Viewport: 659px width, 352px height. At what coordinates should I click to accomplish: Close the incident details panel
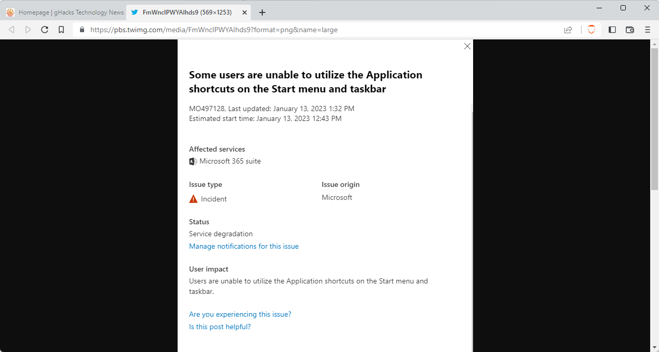pyautogui.click(x=467, y=46)
